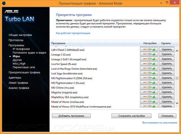The height and width of the screenshot is (134, 181).
Task: Open priority settings for Lineage 2 GoD I
Action: [149, 59]
